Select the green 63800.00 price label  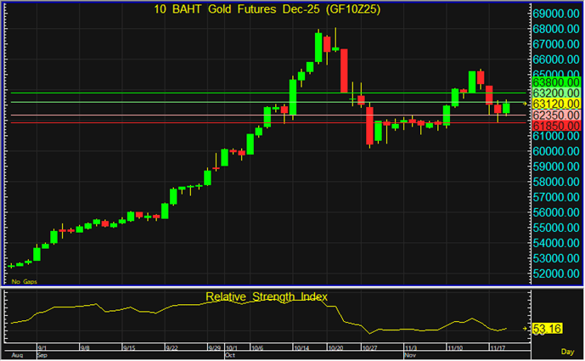(x=556, y=82)
